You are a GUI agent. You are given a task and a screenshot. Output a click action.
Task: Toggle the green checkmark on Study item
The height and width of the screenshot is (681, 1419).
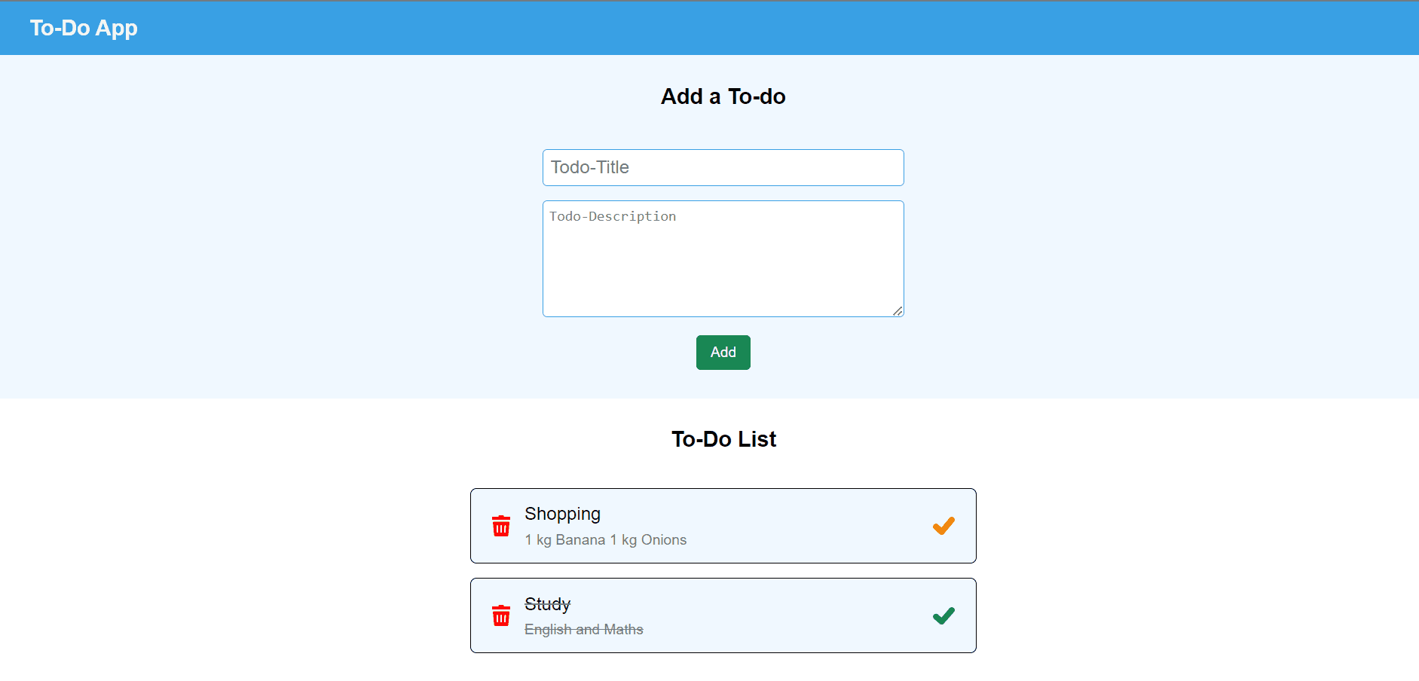point(943,615)
